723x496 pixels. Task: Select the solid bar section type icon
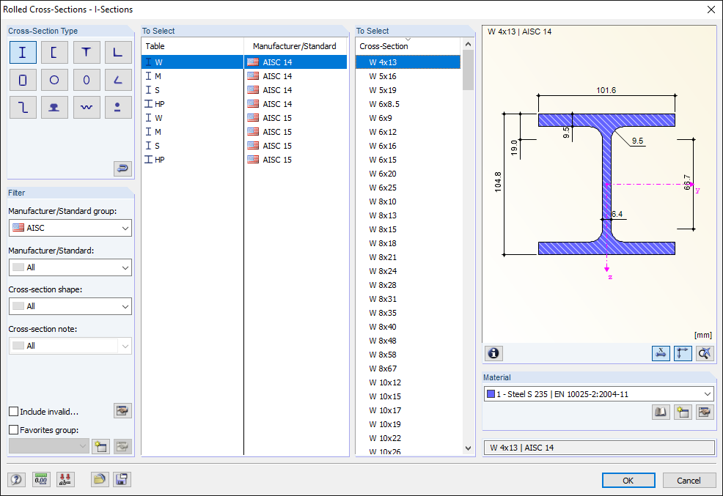[118, 107]
